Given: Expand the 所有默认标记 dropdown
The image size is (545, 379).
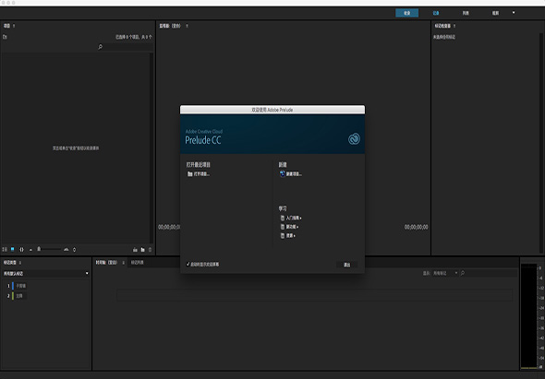Looking at the screenshot, I should pos(46,274).
